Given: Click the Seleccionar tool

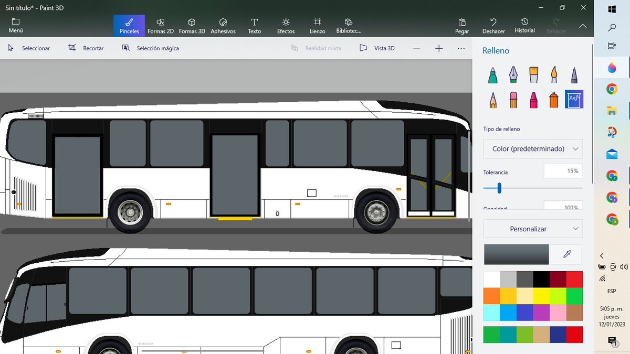Looking at the screenshot, I should [29, 48].
